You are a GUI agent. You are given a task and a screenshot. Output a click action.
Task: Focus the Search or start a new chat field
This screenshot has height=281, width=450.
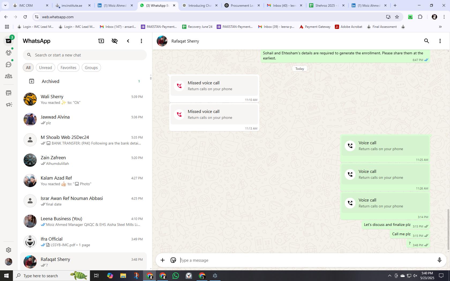(85, 55)
